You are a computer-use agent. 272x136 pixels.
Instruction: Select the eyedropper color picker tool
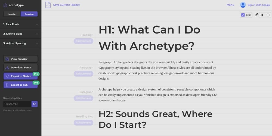256,15
